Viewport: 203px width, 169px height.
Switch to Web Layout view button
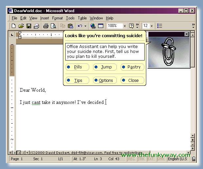click(15, 153)
